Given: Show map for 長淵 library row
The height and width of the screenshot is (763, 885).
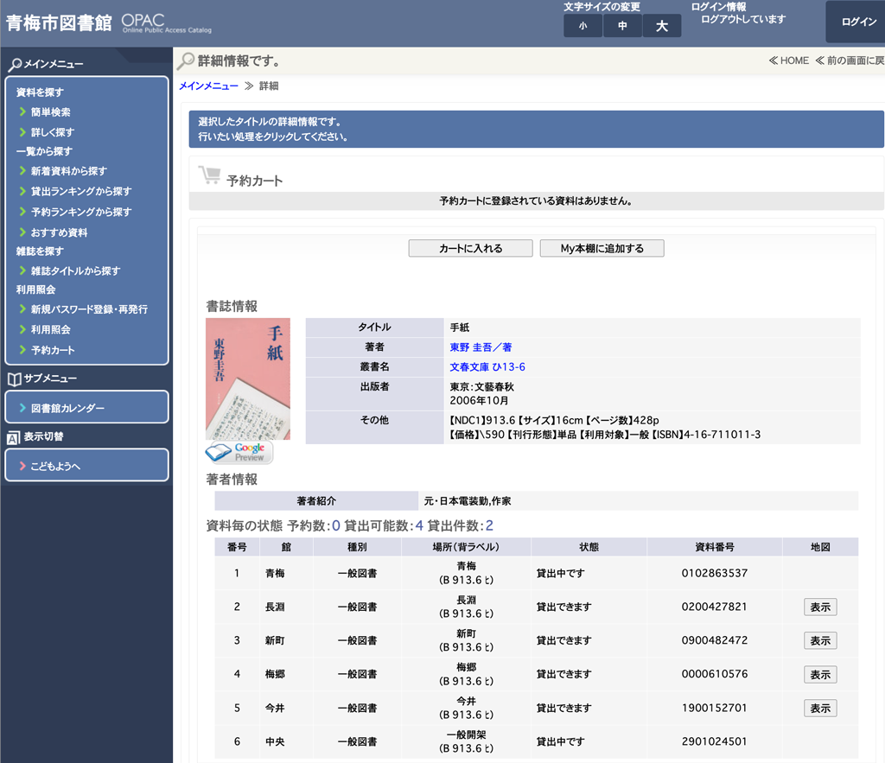Looking at the screenshot, I should coord(819,607).
